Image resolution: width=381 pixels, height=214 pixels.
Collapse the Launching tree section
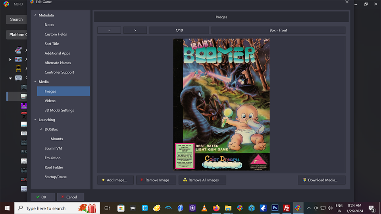(x=35, y=120)
